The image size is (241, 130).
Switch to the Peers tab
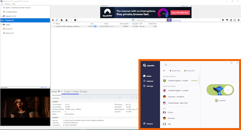point(68,92)
